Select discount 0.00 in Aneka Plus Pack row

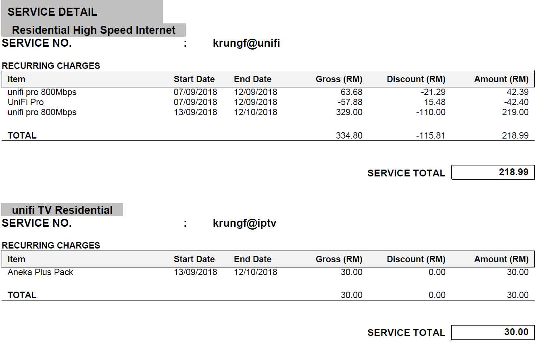click(x=437, y=272)
